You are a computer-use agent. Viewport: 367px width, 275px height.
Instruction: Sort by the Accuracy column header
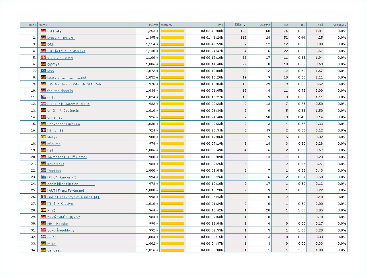pos(339,25)
